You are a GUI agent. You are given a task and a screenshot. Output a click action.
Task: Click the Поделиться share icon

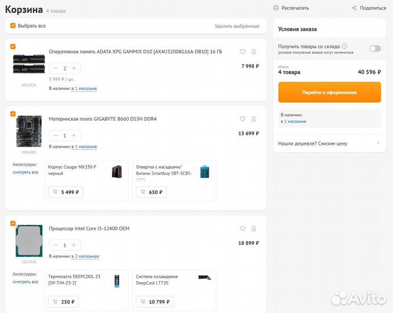pyautogui.click(x=354, y=8)
